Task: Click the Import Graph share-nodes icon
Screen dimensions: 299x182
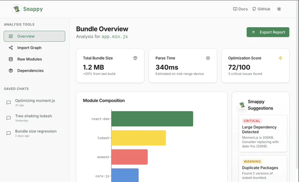Action: 11,48
